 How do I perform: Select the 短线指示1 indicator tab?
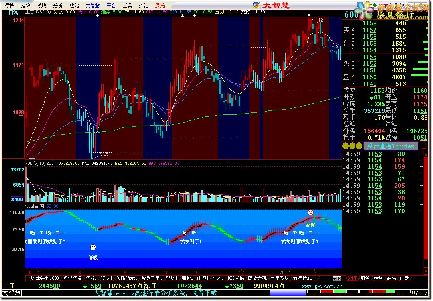[x=127, y=278]
